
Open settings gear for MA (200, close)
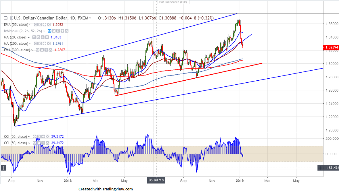tap(40, 43)
